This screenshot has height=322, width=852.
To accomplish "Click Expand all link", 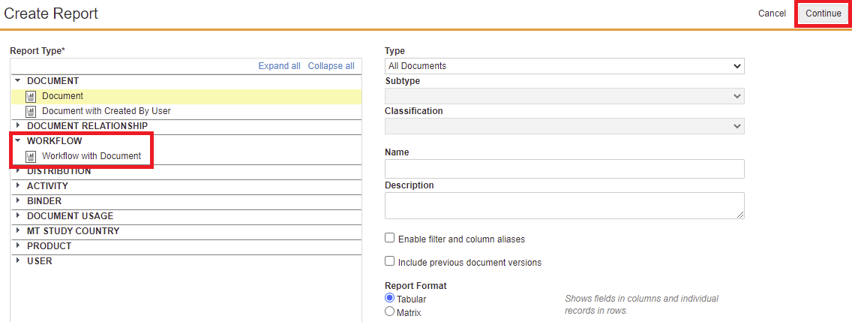I will tap(279, 66).
